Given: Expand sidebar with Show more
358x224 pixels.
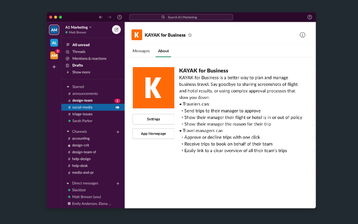Looking at the screenshot, I should 81,72.
